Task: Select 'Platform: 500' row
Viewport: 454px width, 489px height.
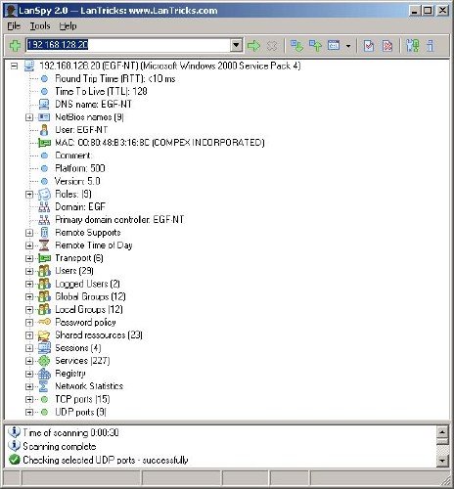Action: coord(80,168)
